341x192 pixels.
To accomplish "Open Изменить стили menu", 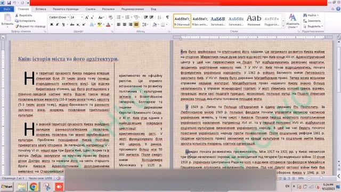I will click(x=293, y=21).
